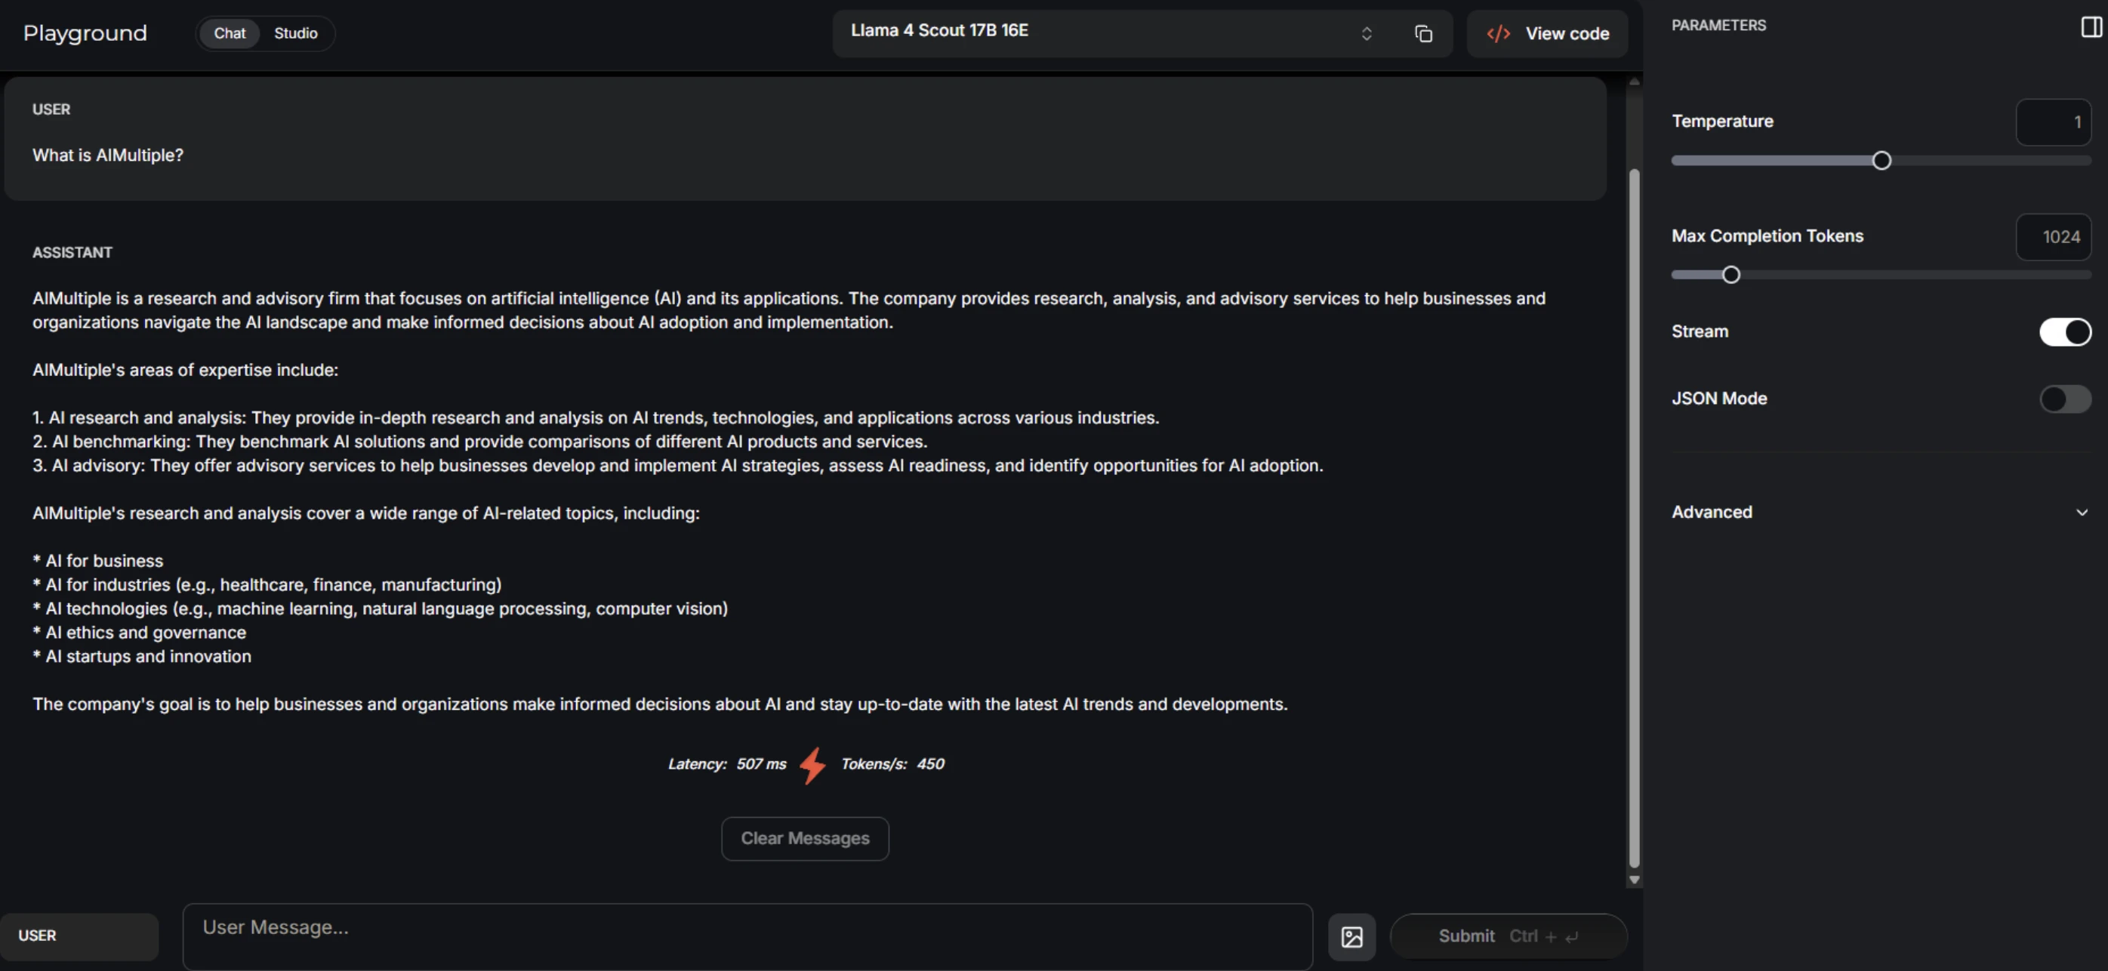Click the code brackets icon in View code
This screenshot has height=971, width=2108.
(1499, 33)
